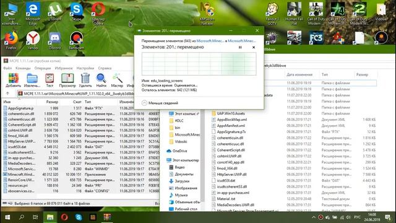Select Загрузки in Explorer navigation pane
Image resolution: width=396 pixels, height=223 pixels.
pos(182,181)
